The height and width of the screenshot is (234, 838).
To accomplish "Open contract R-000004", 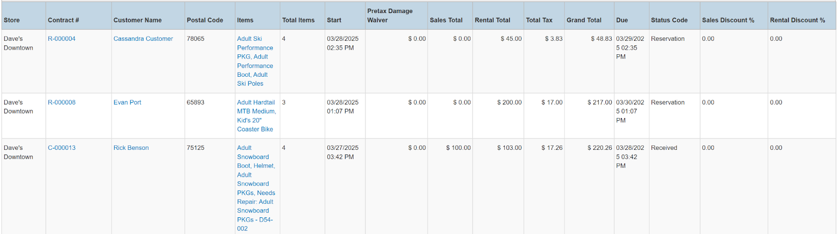I will pos(61,39).
